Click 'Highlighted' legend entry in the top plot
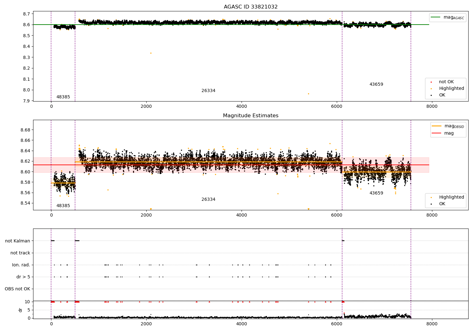The height and width of the screenshot is (331, 473). point(447,89)
